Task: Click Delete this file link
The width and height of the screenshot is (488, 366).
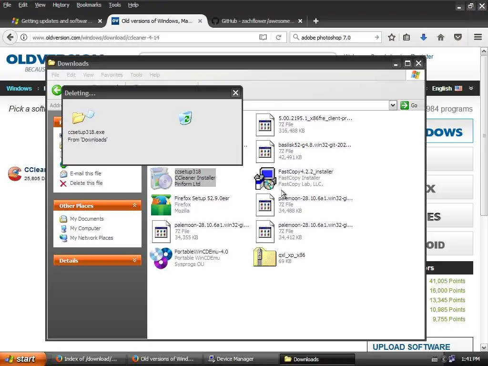Action: 86,183
